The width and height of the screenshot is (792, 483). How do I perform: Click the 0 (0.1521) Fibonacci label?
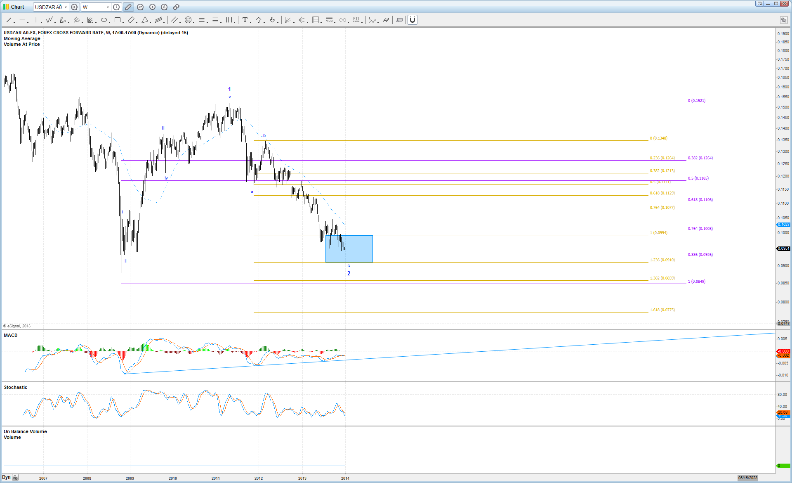[x=696, y=101]
